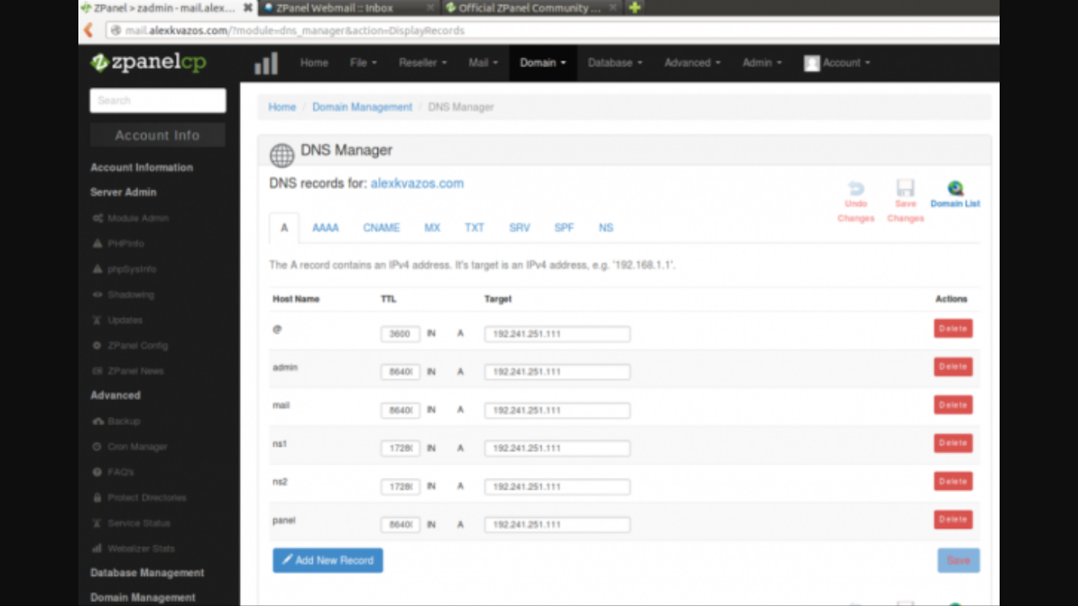Expand the File dropdown menu

coord(363,63)
